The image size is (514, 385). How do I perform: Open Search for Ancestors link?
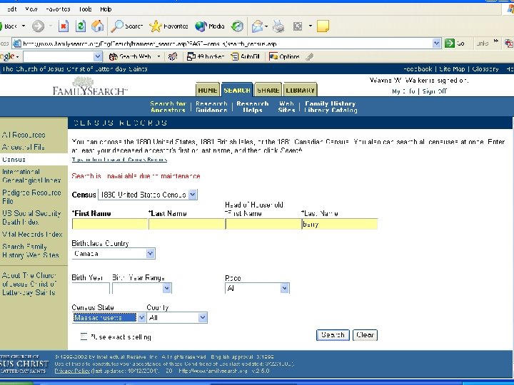[168, 107]
